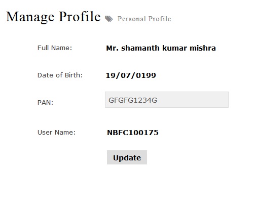
Task: Click the username value NBFC100175
Action: pos(133,133)
